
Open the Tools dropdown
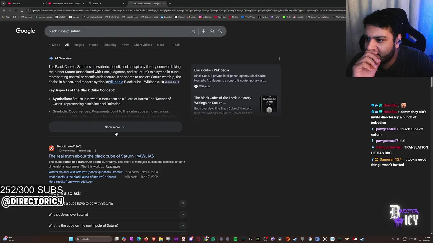[178, 45]
